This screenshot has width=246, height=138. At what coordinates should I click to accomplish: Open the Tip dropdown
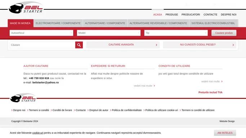coord(176,33)
